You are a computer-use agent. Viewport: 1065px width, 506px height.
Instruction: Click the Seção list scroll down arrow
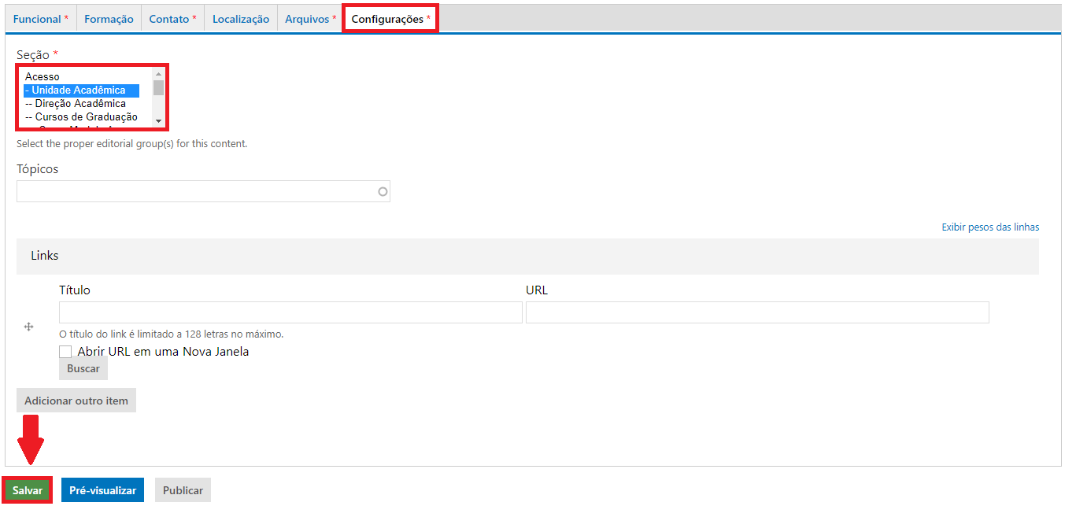click(x=158, y=121)
